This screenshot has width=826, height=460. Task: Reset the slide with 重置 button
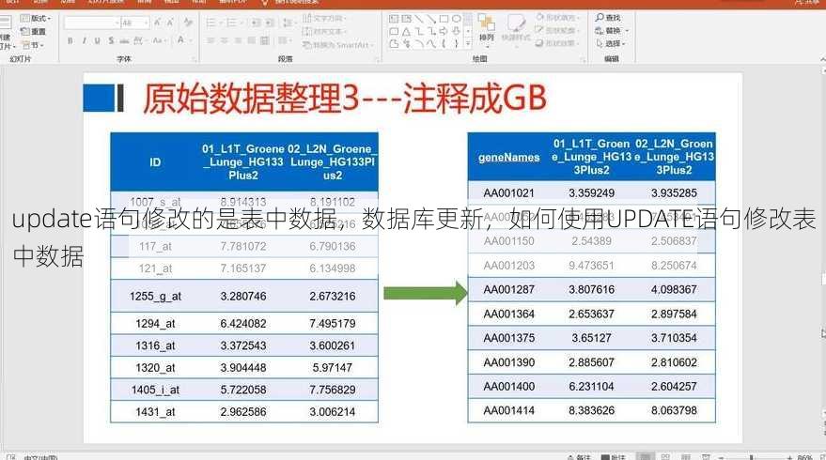(x=35, y=32)
